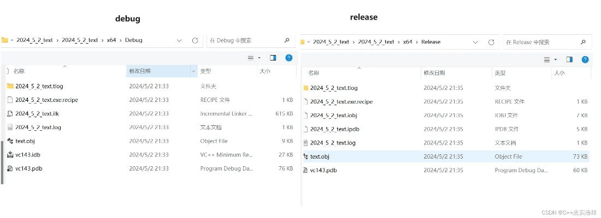Open view layout options in Release window
Screen dimensions: 601x218
tap(550, 59)
